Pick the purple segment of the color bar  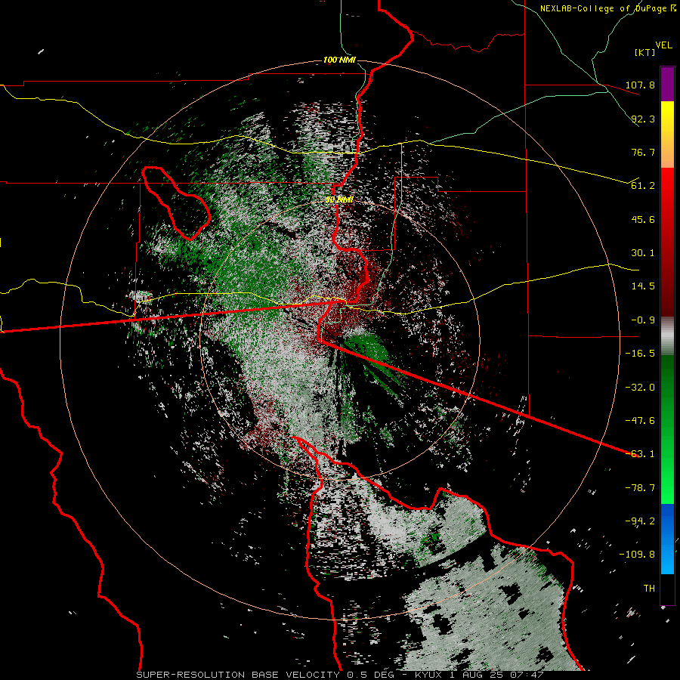(667, 84)
